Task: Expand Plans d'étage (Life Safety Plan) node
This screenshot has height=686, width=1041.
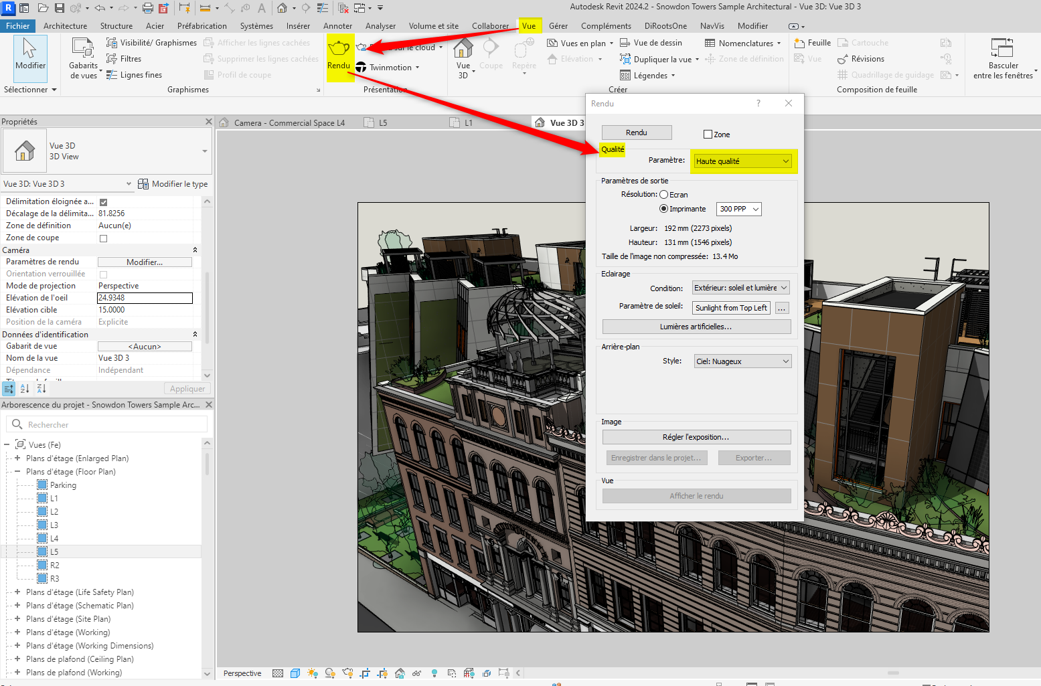Action: click(x=17, y=592)
